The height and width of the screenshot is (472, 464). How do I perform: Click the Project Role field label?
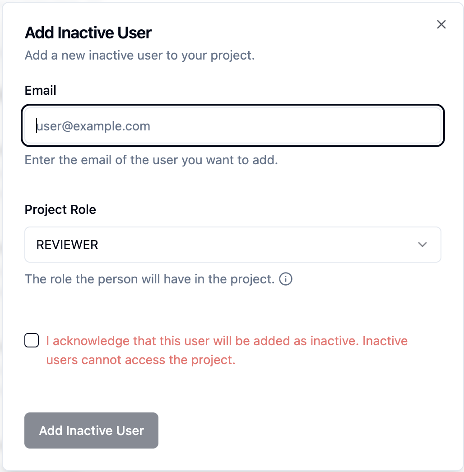(60, 210)
